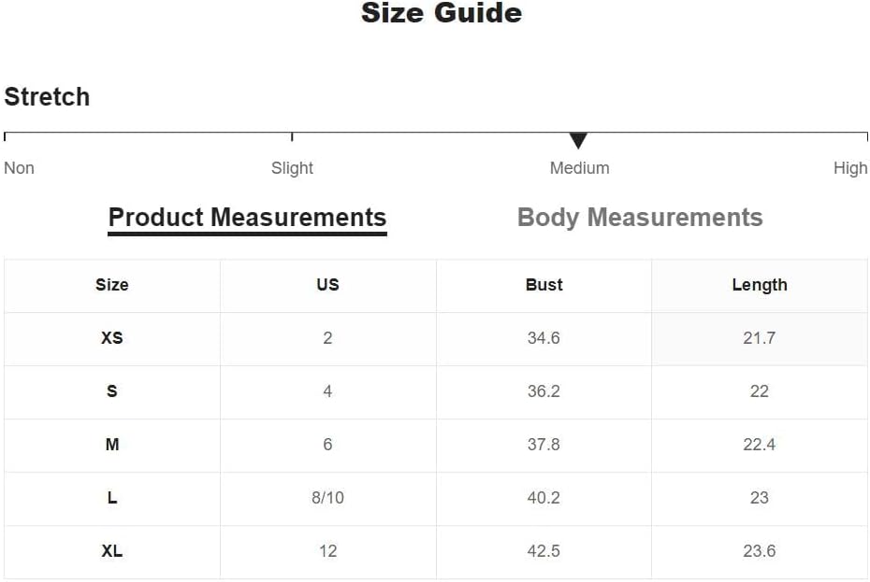Click the stretch indicator triangle at Medium
Image resolution: width=870 pixels, height=582 pixels.
tap(578, 141)
